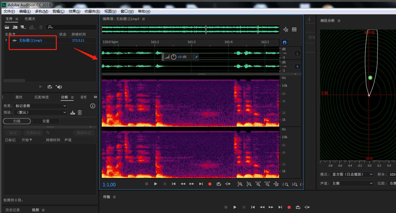Expand the 无标题 (1).mp3 file entry arrow
Screen dimensions: 396x213
coord(6,40)
